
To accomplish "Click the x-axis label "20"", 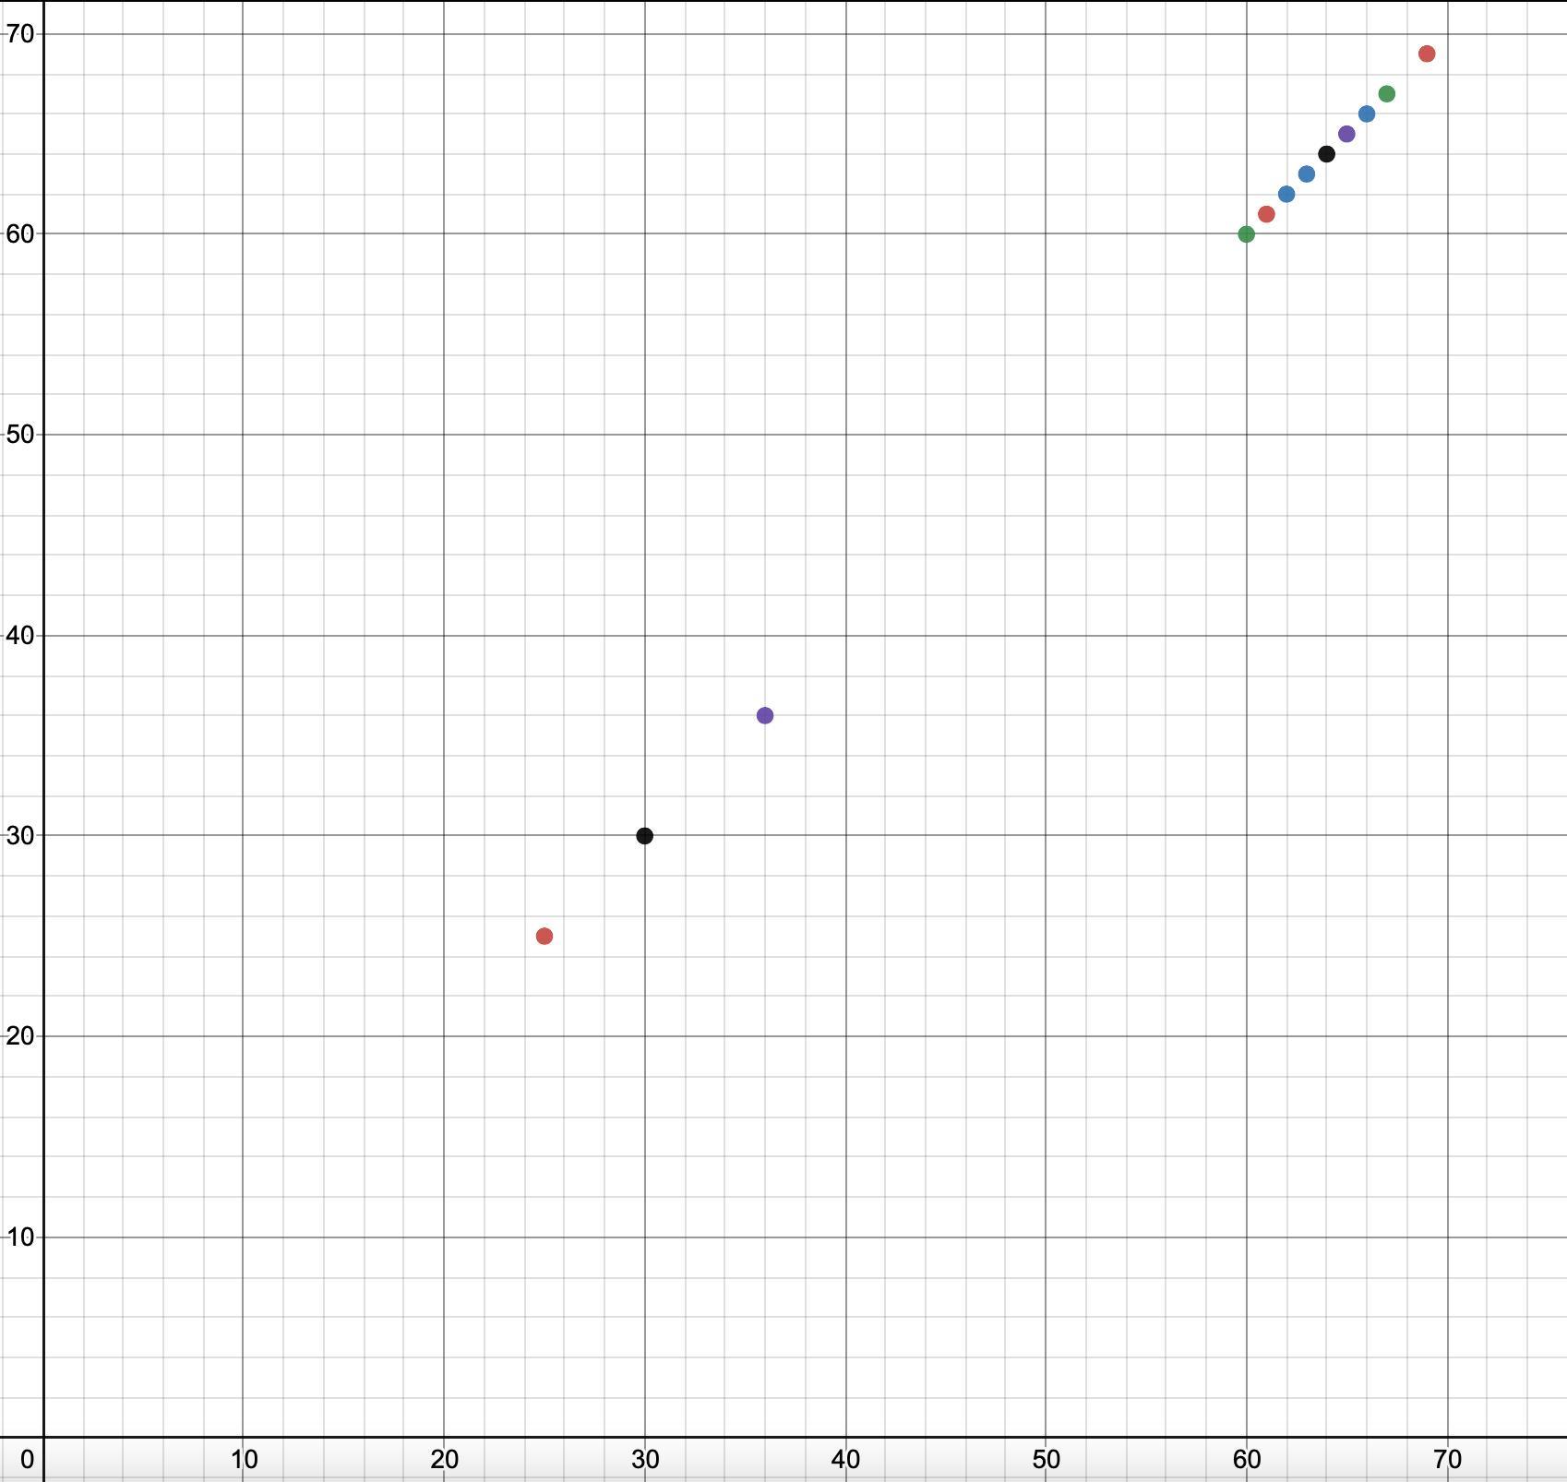I will point(444,1460).
